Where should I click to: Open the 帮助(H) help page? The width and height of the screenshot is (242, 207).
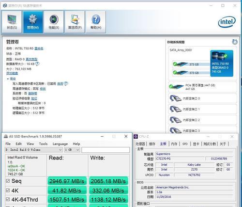pos(96,22)
